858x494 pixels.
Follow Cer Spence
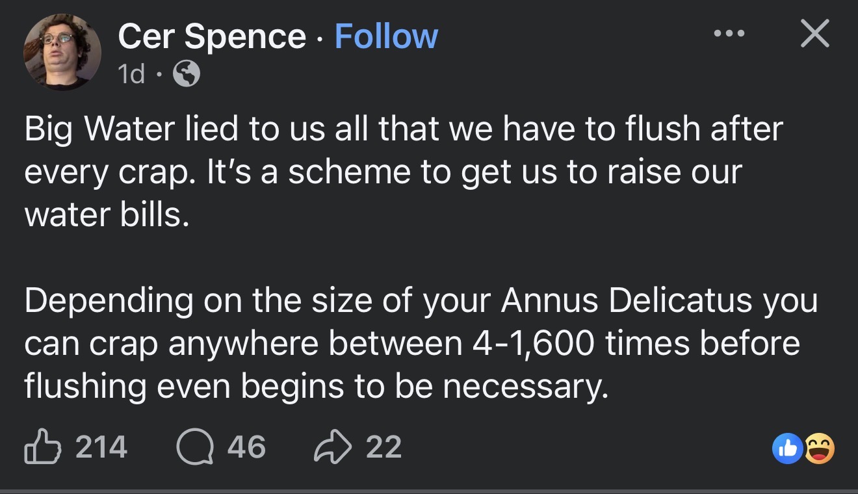point(386,36)
